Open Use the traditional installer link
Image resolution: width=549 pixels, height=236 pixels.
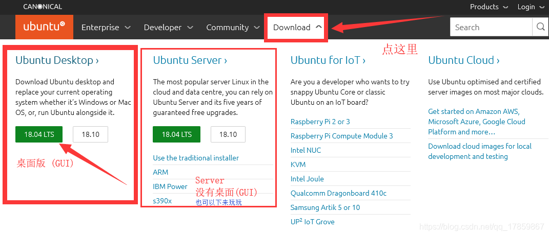[196, 158]
